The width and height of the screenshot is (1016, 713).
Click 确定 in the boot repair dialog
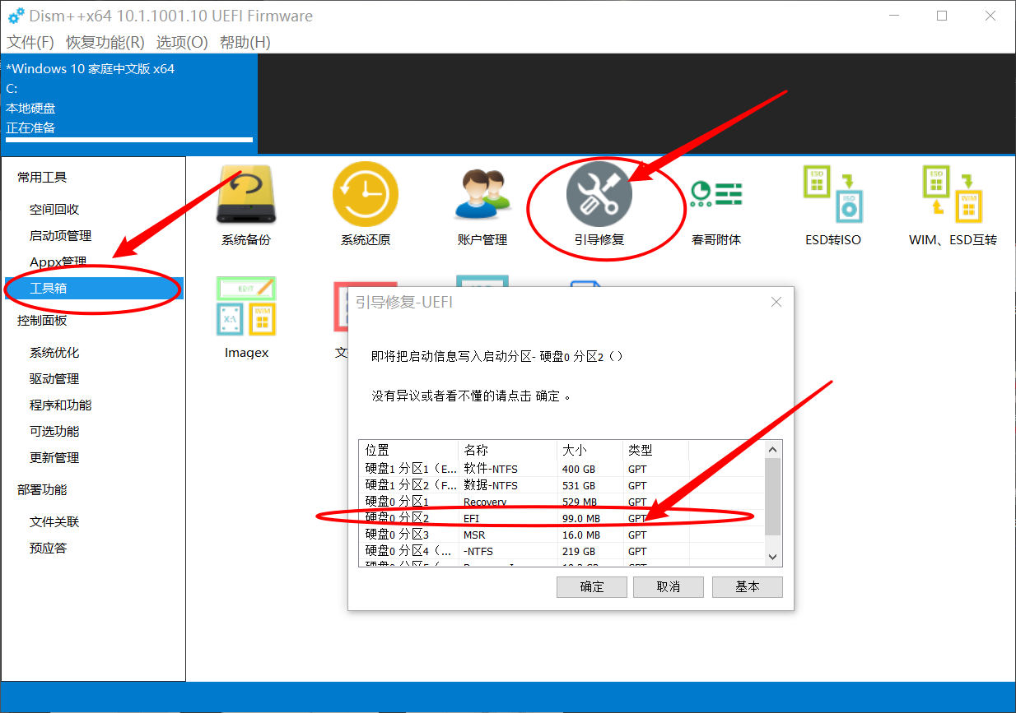(592, 587)
